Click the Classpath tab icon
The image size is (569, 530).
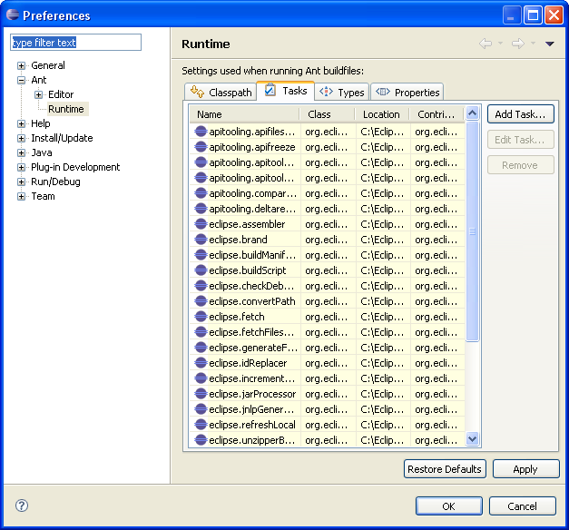(197, 92)
